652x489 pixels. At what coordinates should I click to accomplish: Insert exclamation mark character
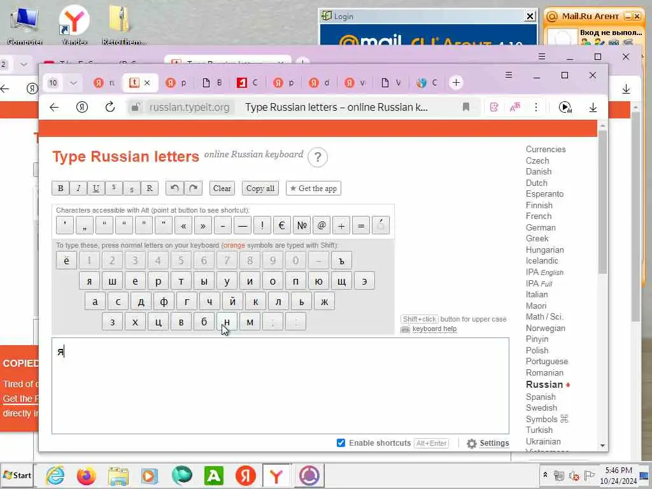click(x=262, y=225)
